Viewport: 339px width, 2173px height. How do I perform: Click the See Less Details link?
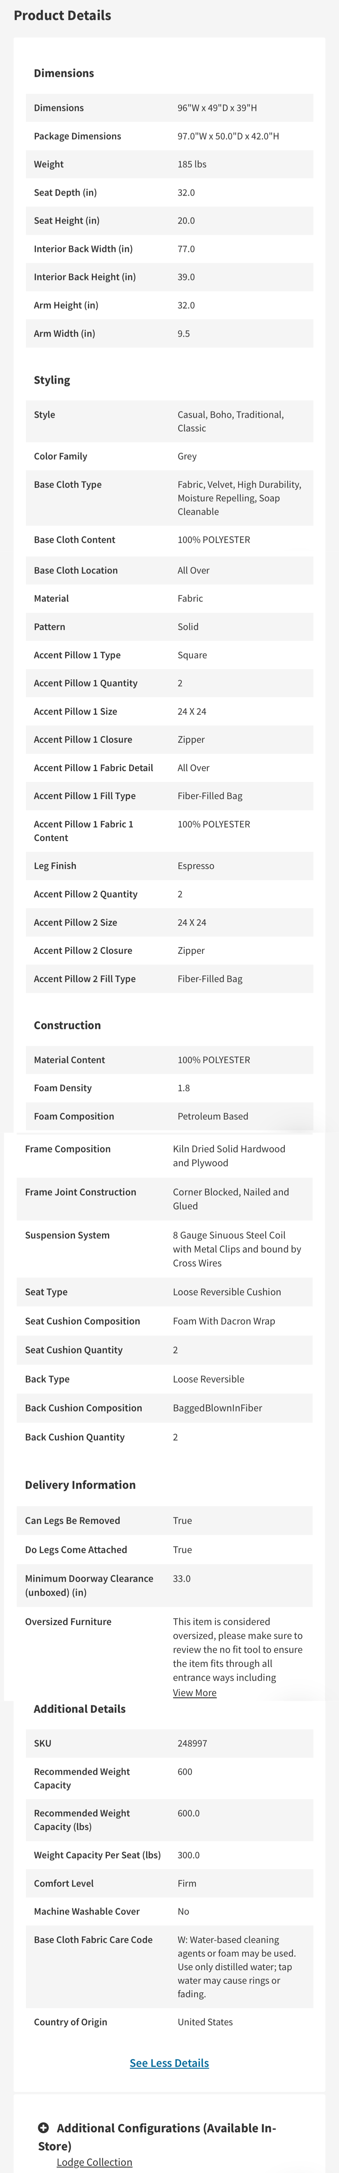pos(169,2063)
